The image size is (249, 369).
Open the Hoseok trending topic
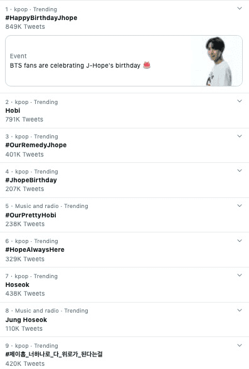coord(18,285)
